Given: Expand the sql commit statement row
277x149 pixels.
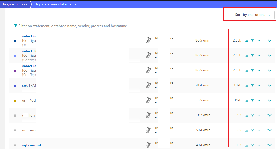Looking at the screenshot, I should (270, 145).
